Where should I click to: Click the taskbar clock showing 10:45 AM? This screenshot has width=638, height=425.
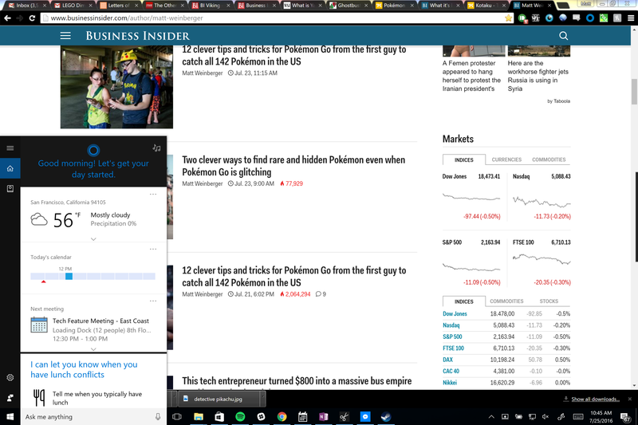[601, 416]
